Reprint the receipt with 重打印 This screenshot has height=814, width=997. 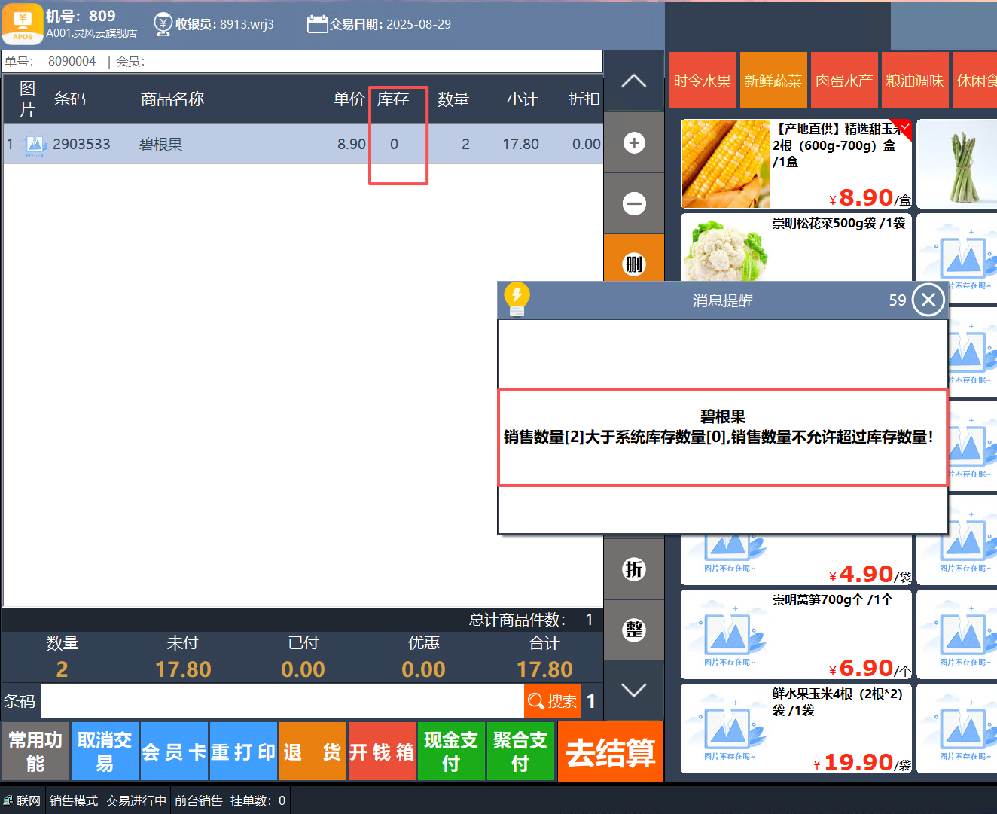click(x=243, y=752)
